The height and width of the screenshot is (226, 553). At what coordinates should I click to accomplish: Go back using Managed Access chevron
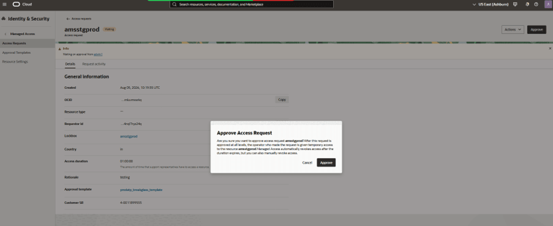(x=6, y=34)
